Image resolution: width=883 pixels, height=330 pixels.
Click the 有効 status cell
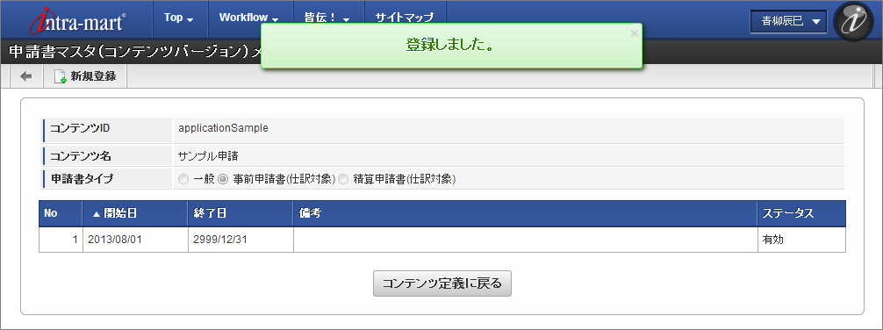click(801, 240)
